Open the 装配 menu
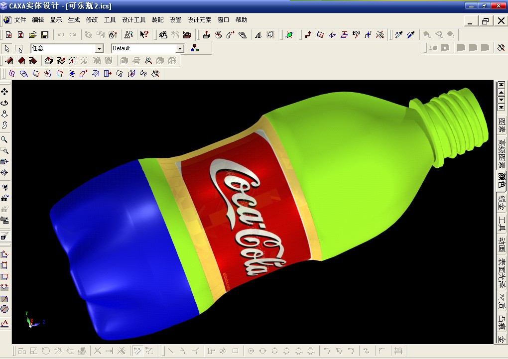 (x=157, y=20)
